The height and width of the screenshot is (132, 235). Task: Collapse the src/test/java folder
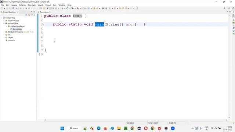[4, 23]
